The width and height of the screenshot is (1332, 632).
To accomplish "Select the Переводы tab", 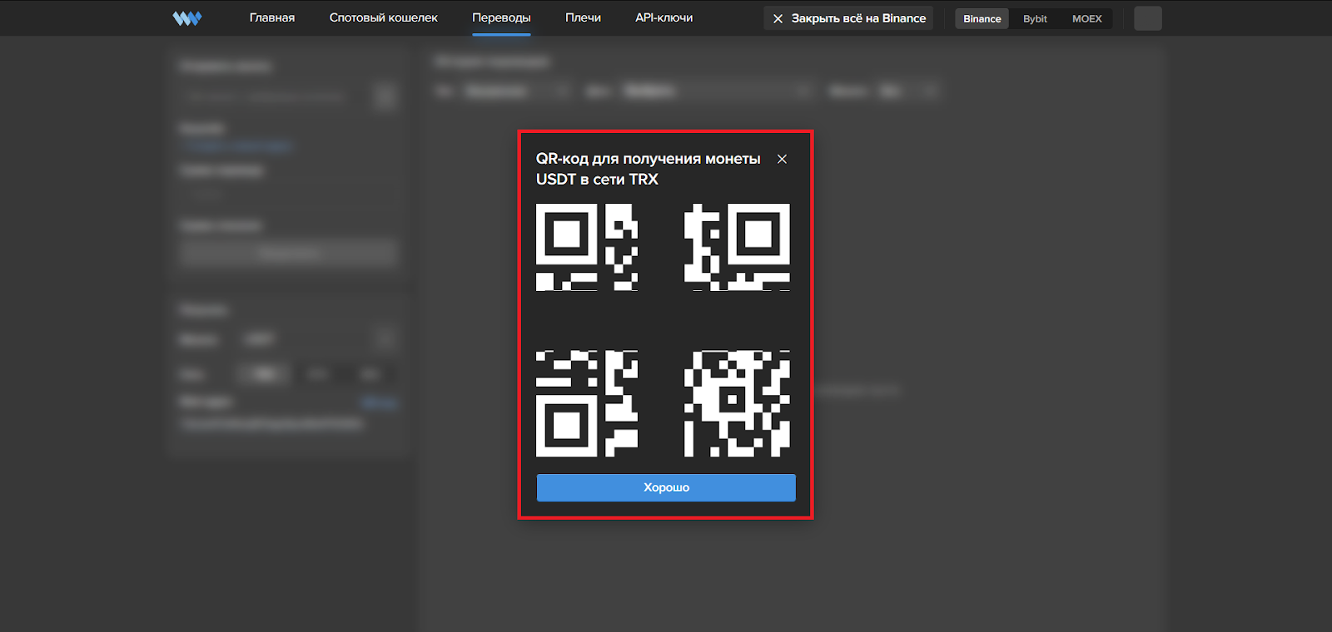I will pyautogui.click(x=501, y=17).
